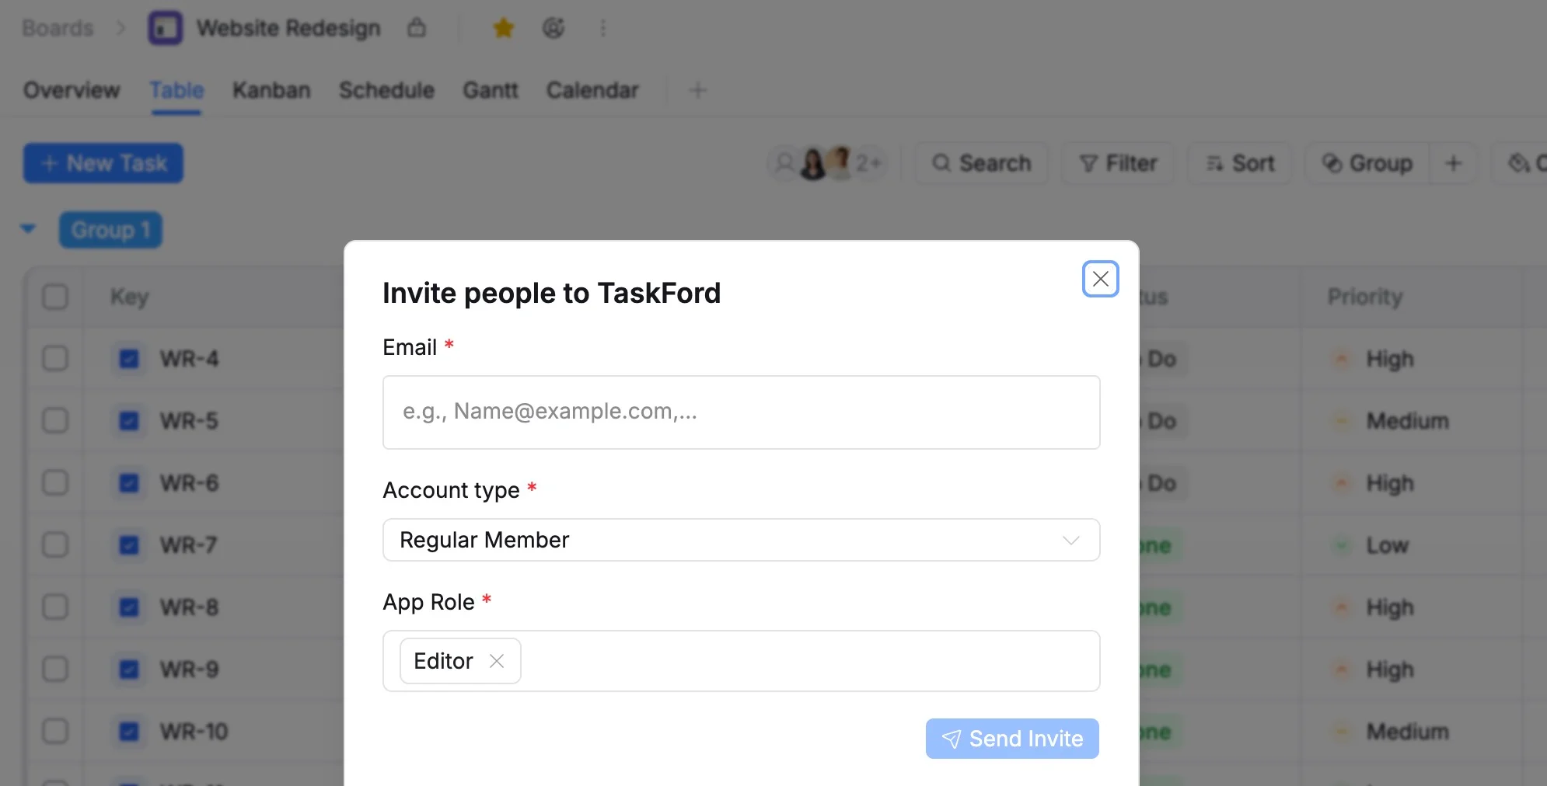
Task: Tick the checkbox for row WR-7
Action: (55, 545)
